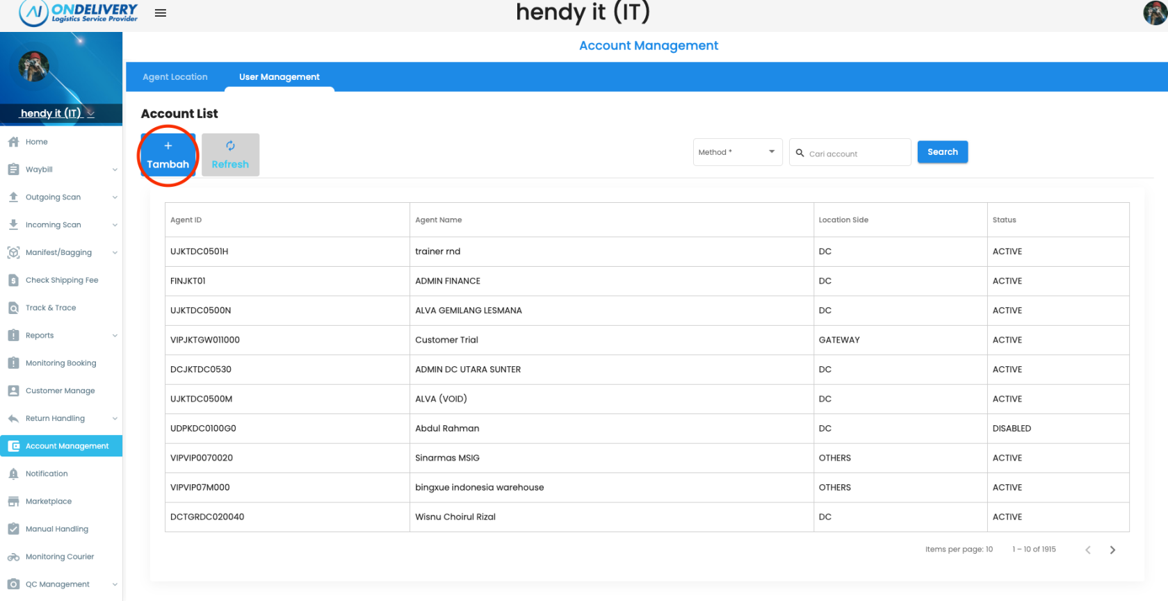Select the User Management tab
The width and height of the screenshot is (1168, 601).
[x=279, y=77]
